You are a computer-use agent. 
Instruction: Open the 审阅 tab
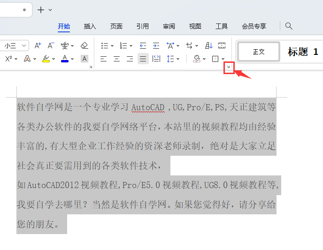(x=169, y=26)
